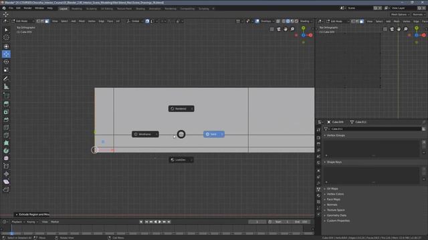Open the Shading dropdown
Image resolution: width=428 pixels, height=240 pixels.
306,21
